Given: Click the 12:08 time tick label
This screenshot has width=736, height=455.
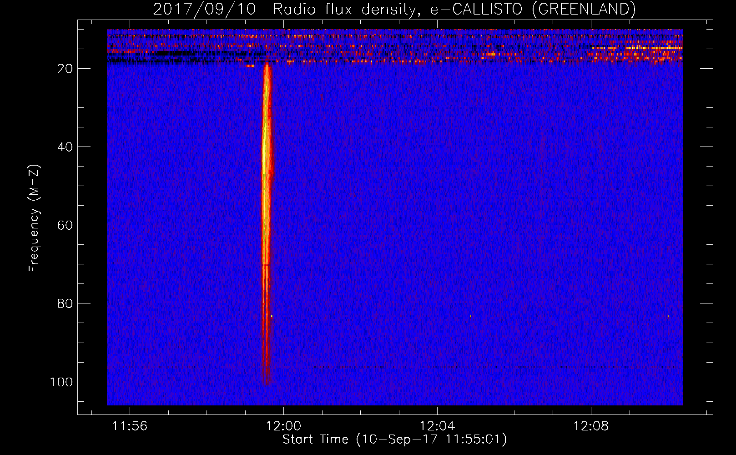Looking at the screenshot, I should 591,426.
